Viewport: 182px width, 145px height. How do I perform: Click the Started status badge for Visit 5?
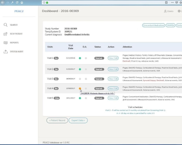click(x=99, y=98)
